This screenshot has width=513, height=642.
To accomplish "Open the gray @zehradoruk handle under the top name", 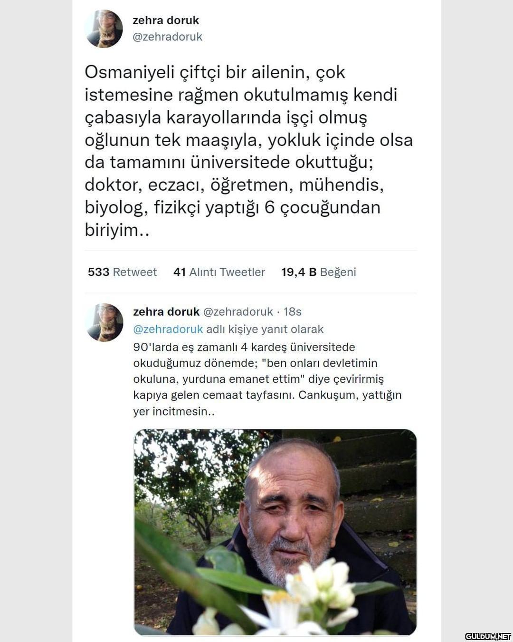I will tap(167, 37).
